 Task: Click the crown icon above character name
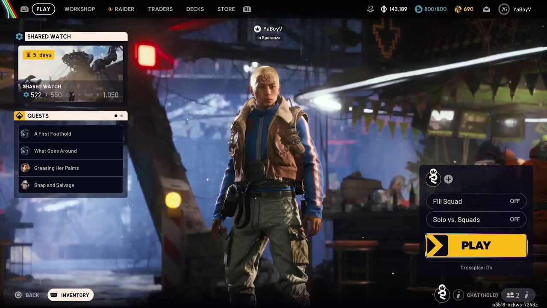(257, 29)
